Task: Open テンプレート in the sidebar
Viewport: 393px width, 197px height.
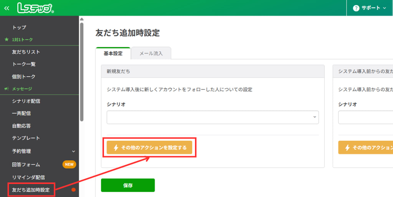Action: click(26, 138)
